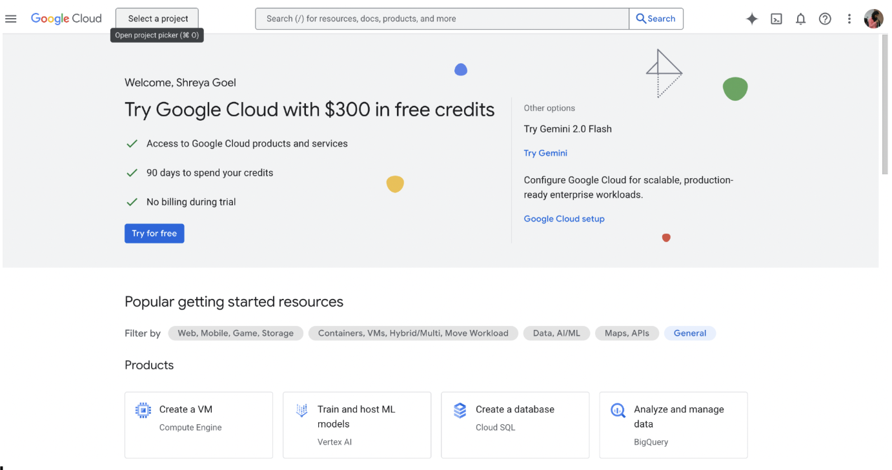Open the Google Cloud setup link
The height and width of the screenshot is (470, 892).
[x=564, y=219]
